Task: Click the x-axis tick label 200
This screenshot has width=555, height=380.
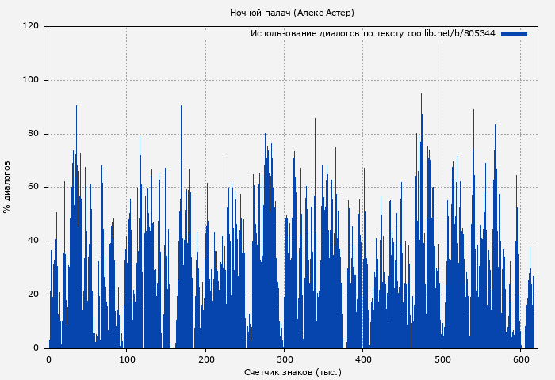Action: [205, 359]
